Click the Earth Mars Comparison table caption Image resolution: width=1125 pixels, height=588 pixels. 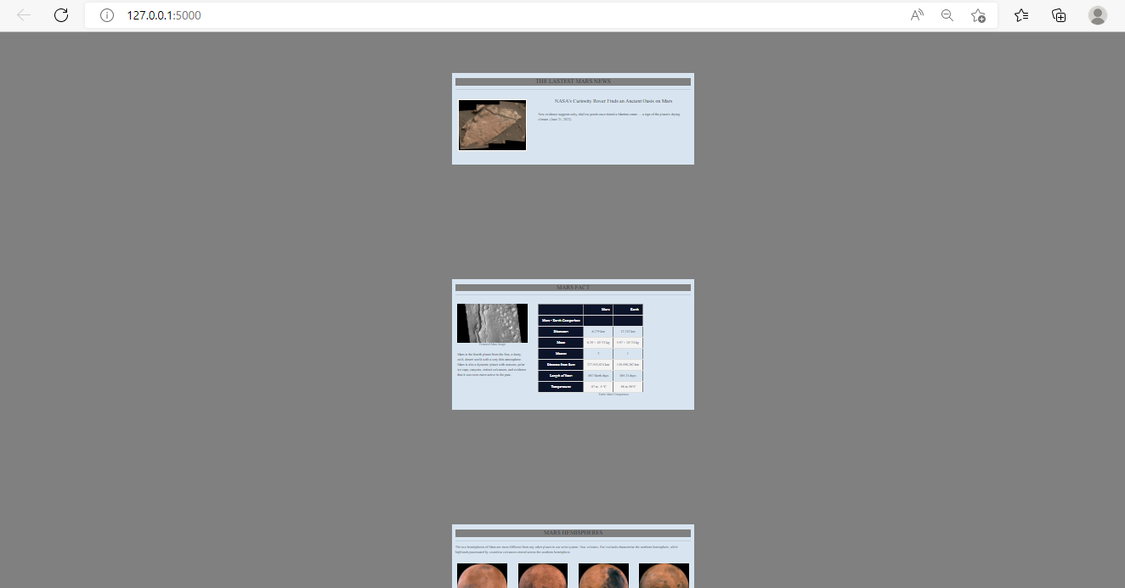point(613,395)
